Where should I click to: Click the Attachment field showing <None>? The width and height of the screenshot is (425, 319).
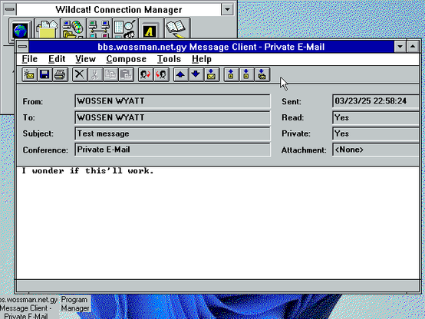pyautogui.click(x=376, y=150)
